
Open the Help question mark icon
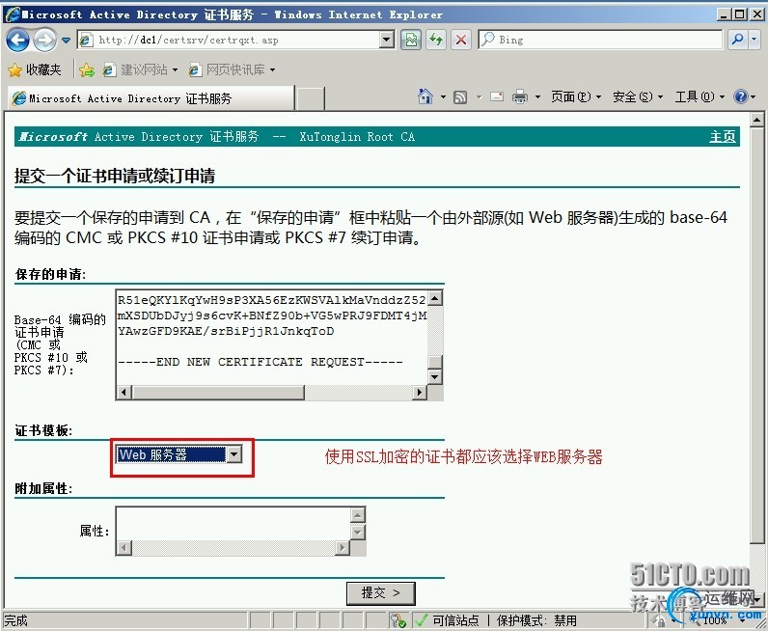pyautogui.click(x=740, y=97)
